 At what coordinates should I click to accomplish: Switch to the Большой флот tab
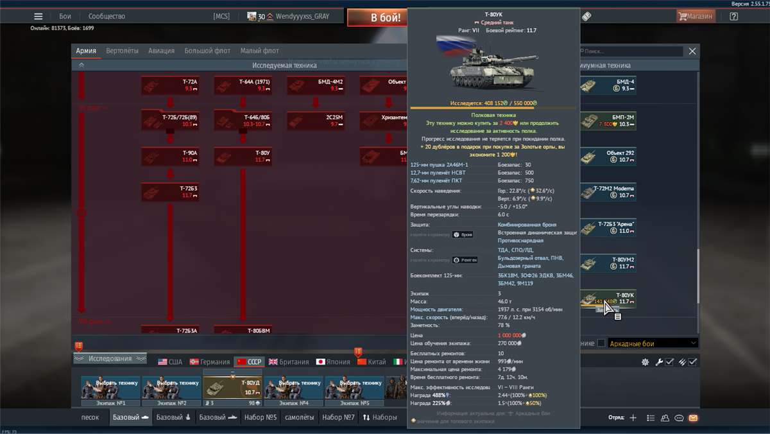207,51
